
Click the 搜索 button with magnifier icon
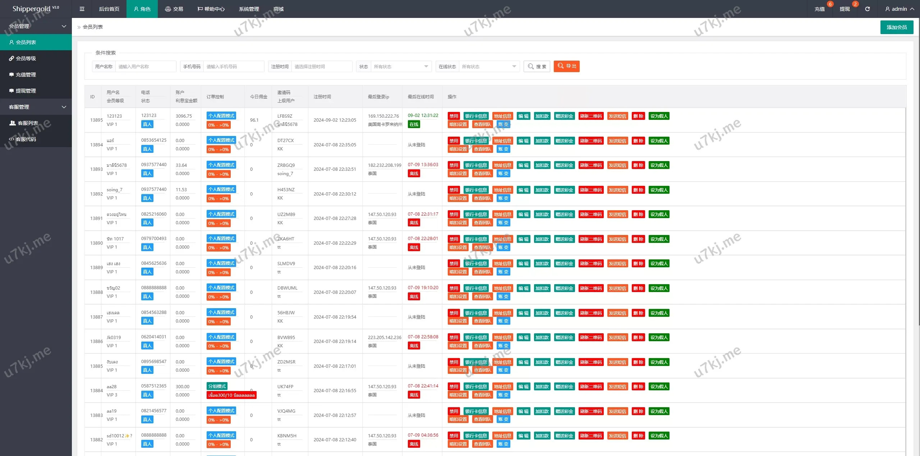click(x=537, y=66)
